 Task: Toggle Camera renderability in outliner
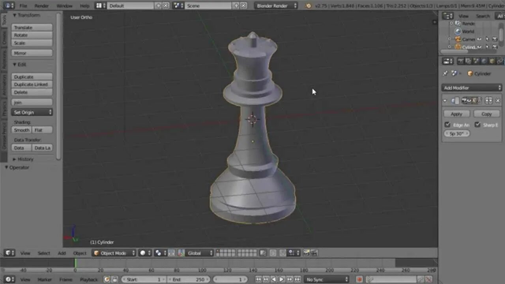coord(494,39)
